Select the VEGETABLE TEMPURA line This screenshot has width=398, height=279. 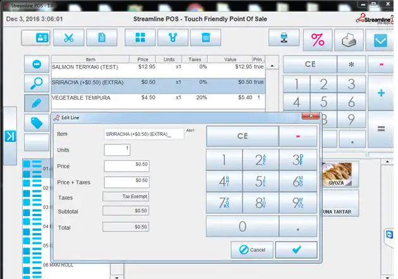click(x=159, y=101)
